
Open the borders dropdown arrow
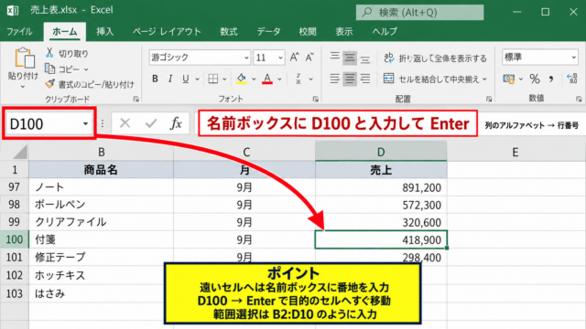click(x=224, y=80)
